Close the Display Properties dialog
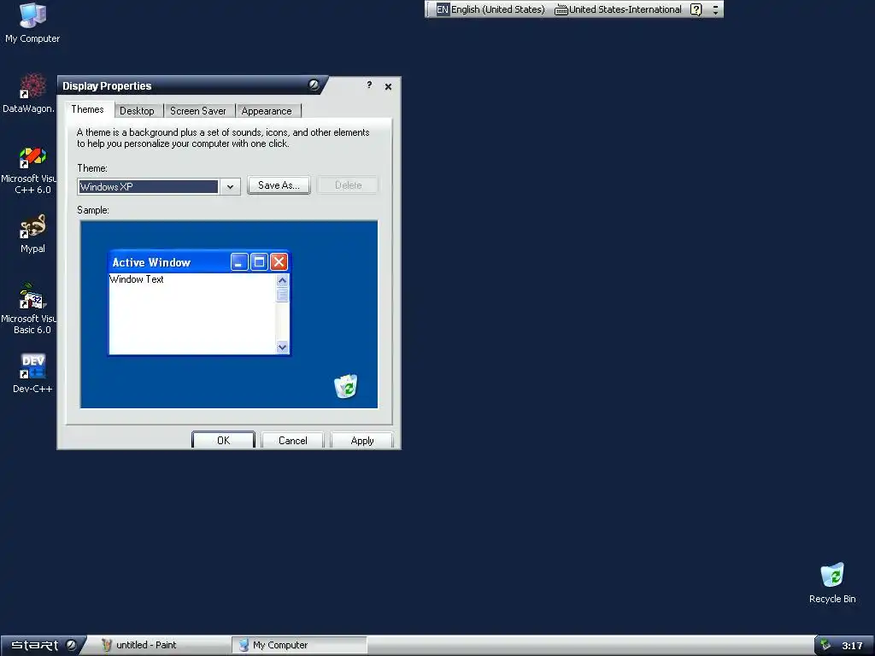875x656 pixels. click(389, 86)
